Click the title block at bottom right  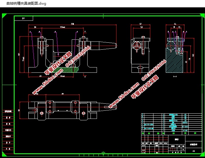[169, 144]
